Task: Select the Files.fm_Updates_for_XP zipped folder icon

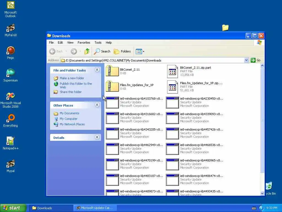Action: click(112, 86)
